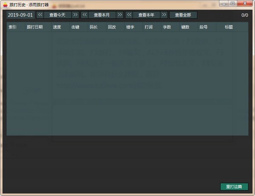
Task: Click previous year arrows before 查看本年
Action: pos(129,15)
